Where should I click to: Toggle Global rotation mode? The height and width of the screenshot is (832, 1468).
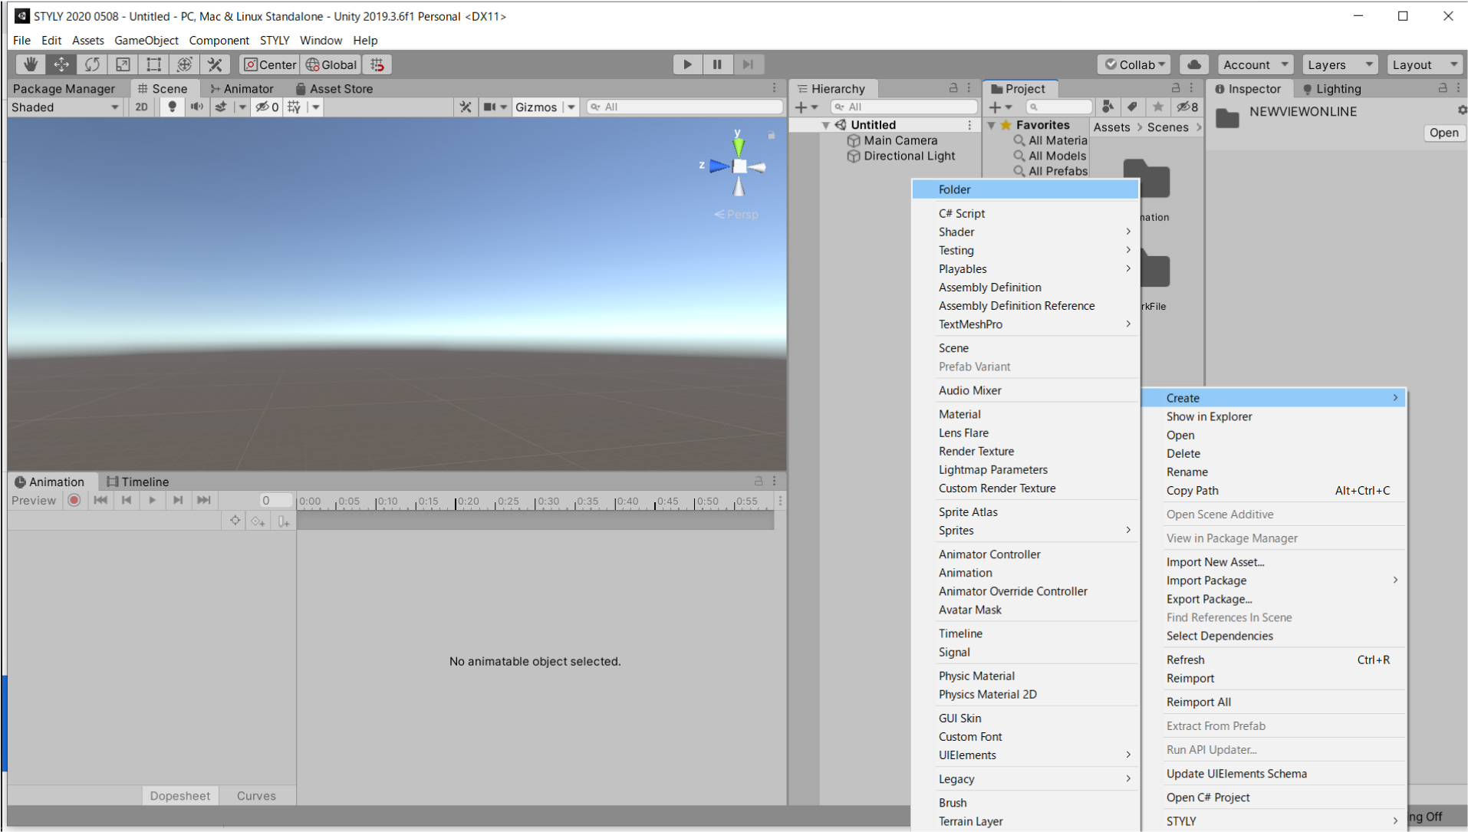coord(331,64)
